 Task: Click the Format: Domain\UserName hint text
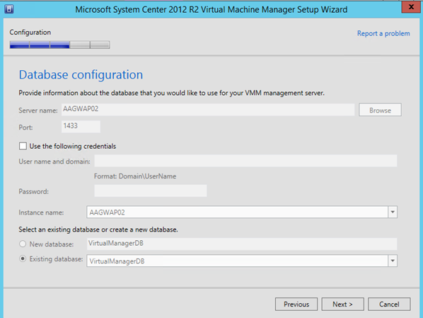tap(135, 176)
